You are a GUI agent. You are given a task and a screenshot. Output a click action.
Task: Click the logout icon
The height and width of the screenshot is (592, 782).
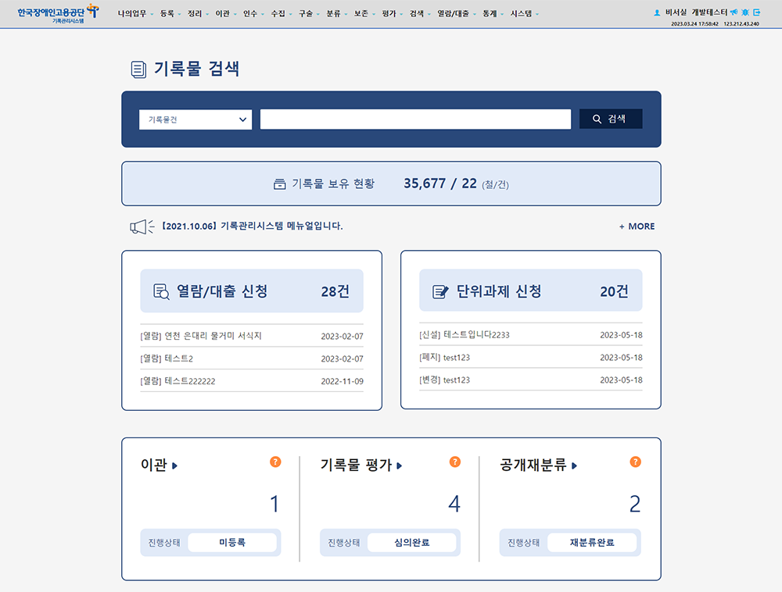756,12
